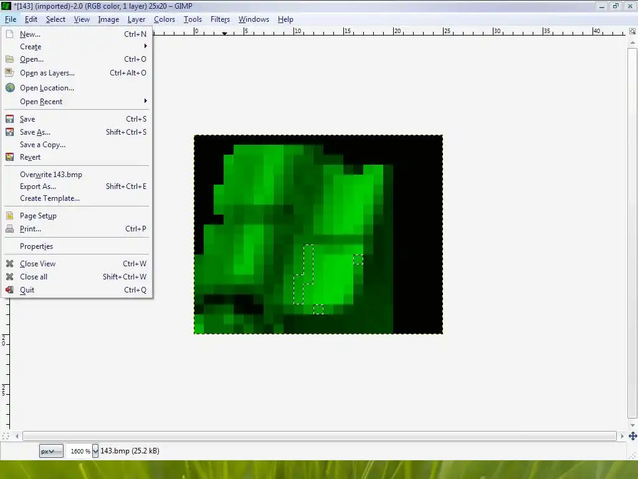Click the 1600 % zoom input field
The height and width of the screenshot is (479, 638).
[80, 451]
